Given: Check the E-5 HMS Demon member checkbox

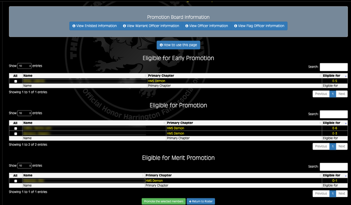Looking at the screenshot, I should coord(16,81).
